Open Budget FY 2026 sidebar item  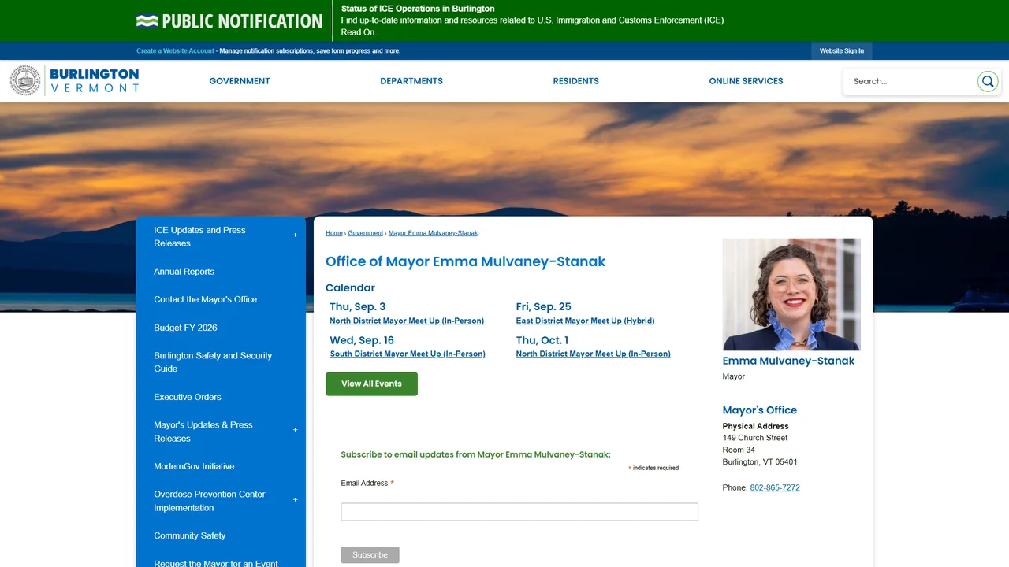[x=221, y=328]
